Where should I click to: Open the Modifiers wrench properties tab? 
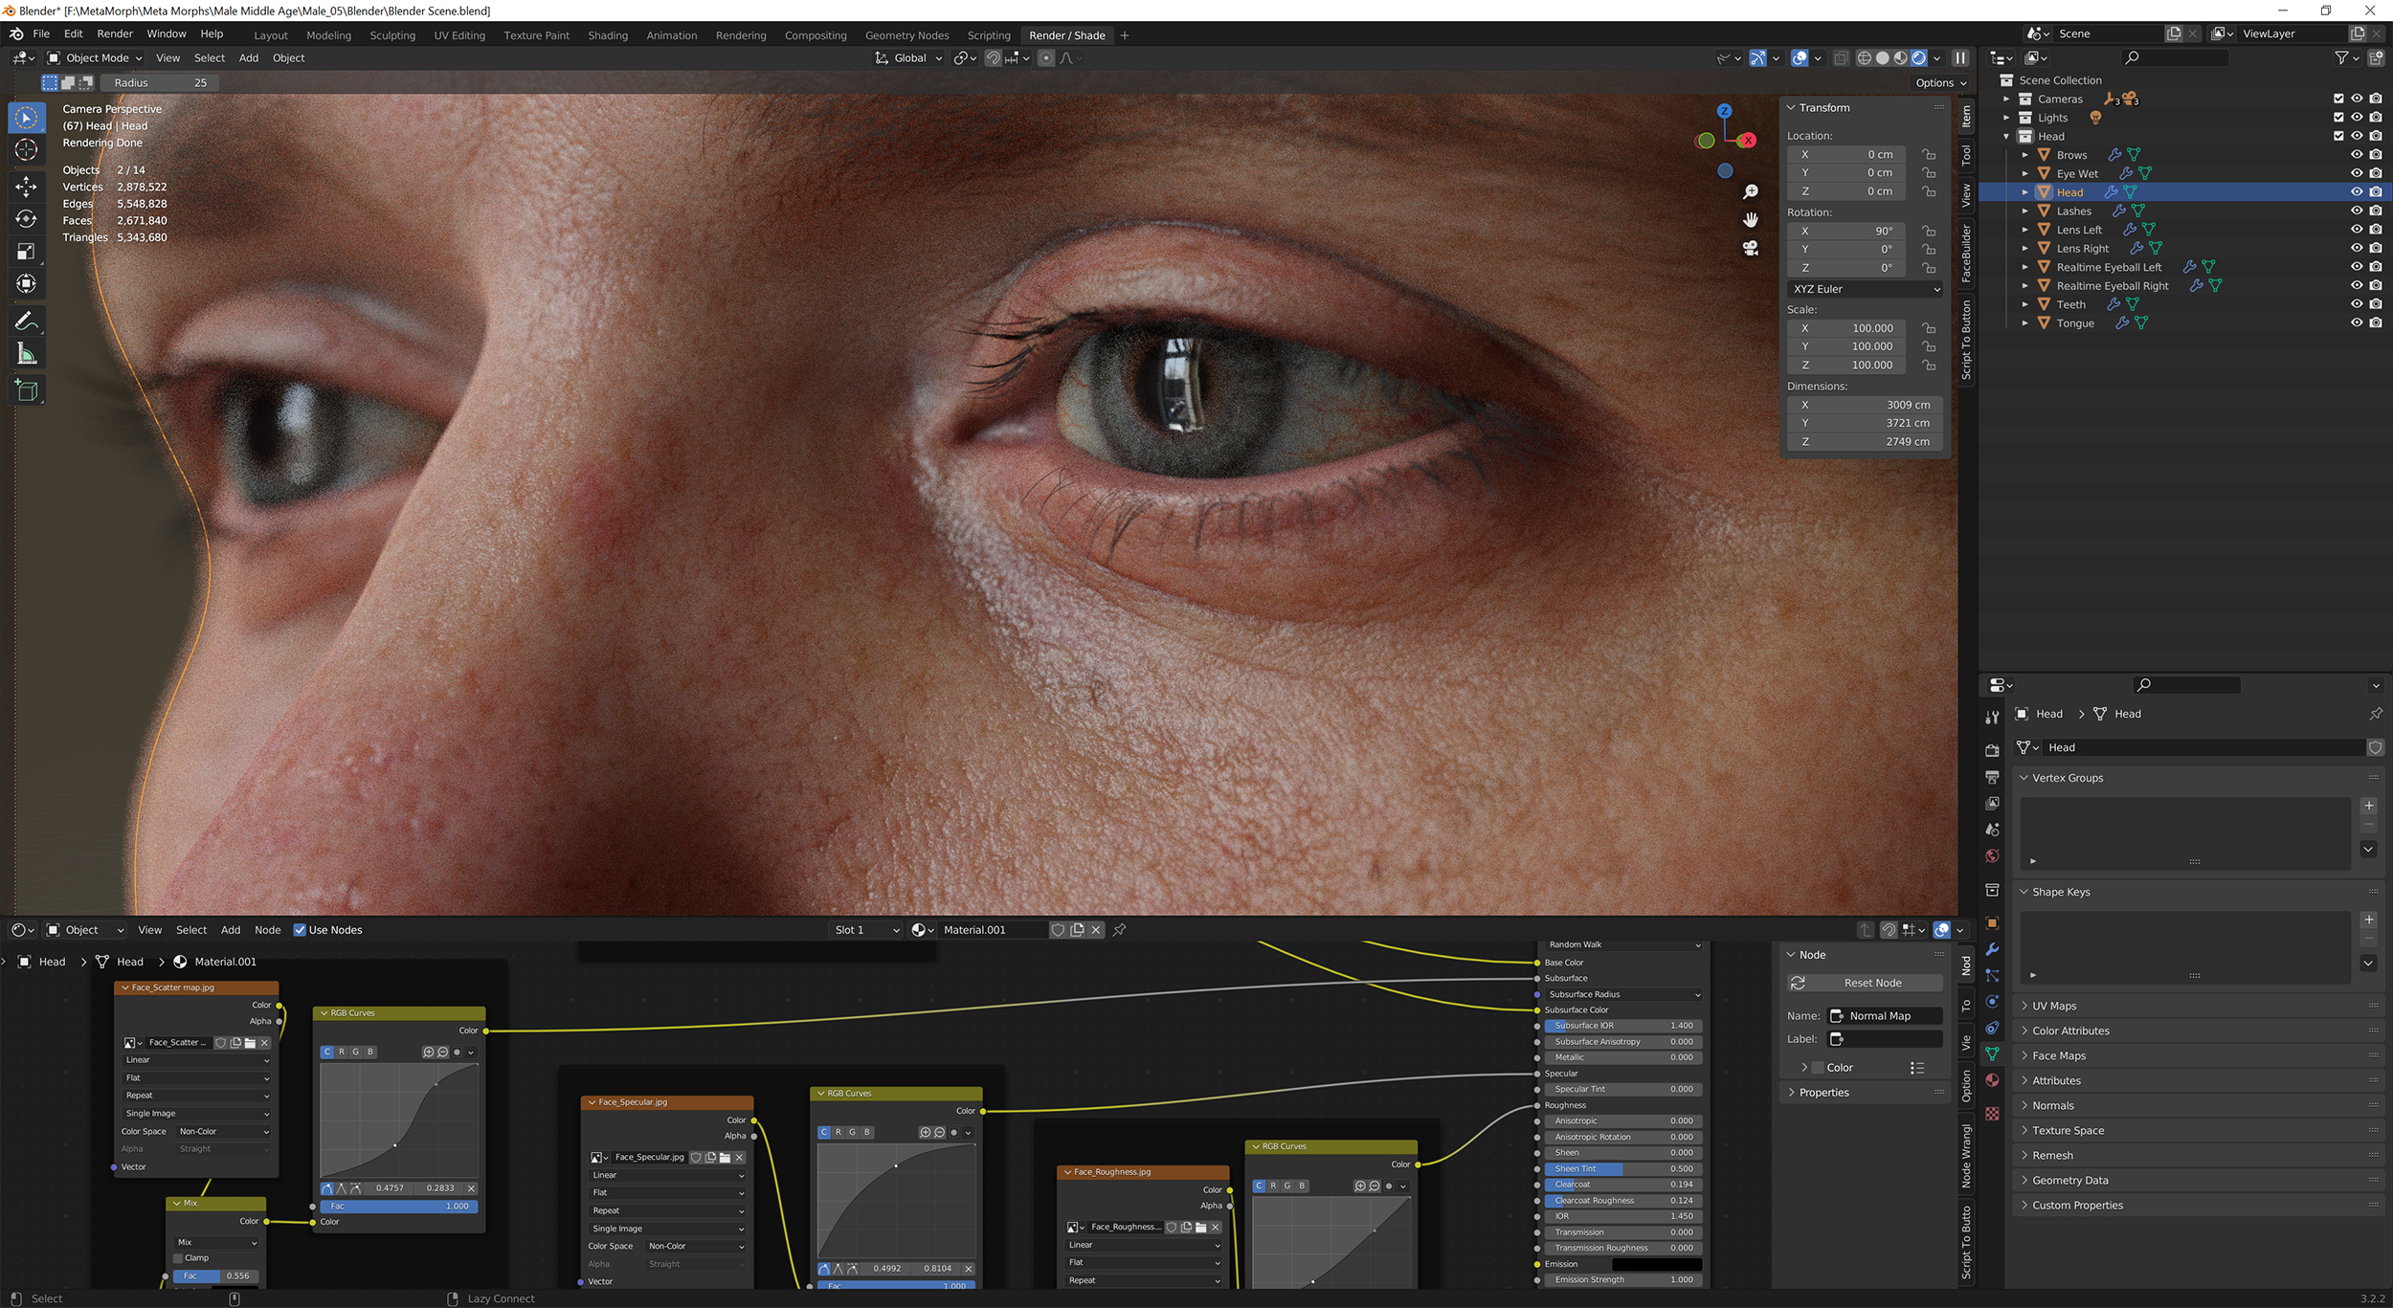pos(1992,949)
